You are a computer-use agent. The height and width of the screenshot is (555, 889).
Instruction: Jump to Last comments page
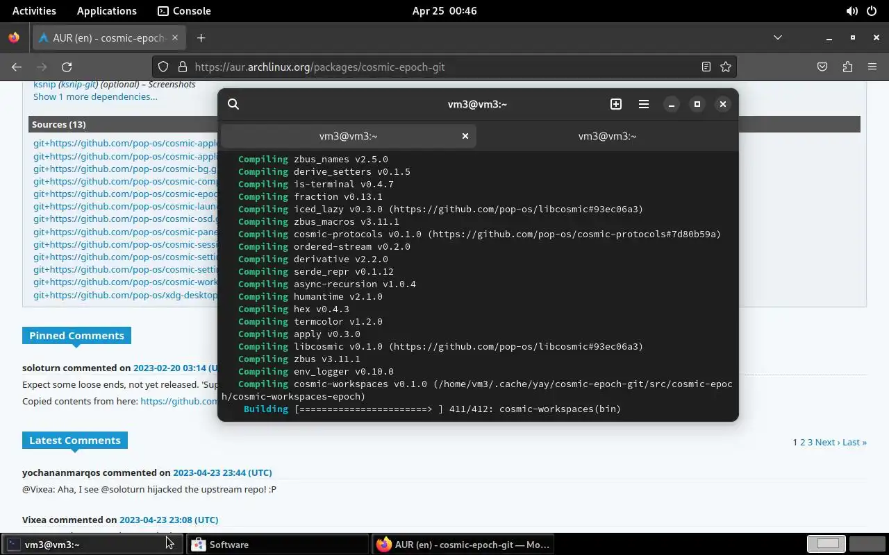pyautogui.click(x=854, y=442)
